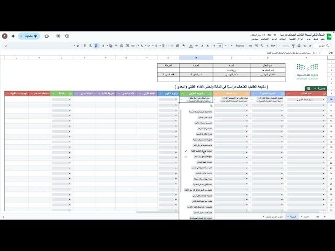Insert a chart from toolbar icon

pos(122,45)
